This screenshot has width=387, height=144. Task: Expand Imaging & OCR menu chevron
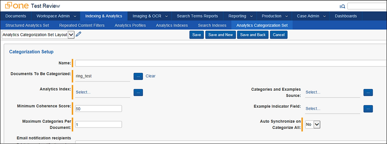coord(166,16)
